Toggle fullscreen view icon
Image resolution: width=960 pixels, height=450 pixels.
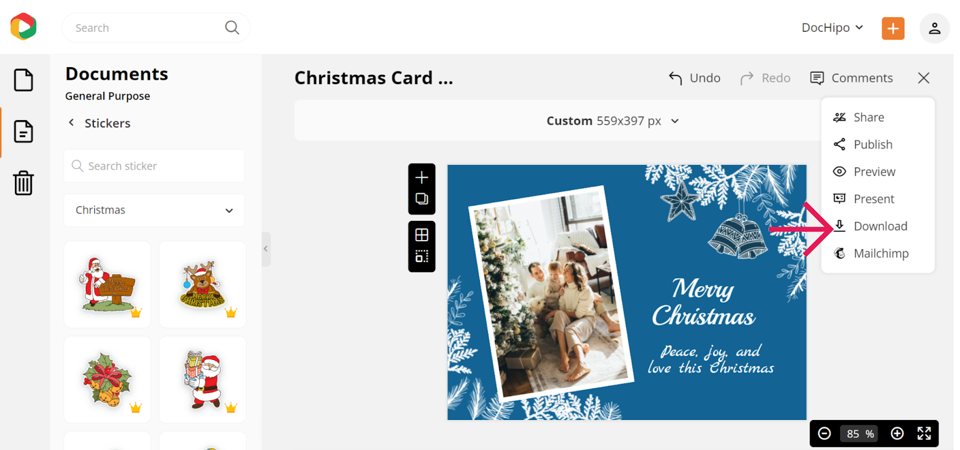(x=924, y=433)
